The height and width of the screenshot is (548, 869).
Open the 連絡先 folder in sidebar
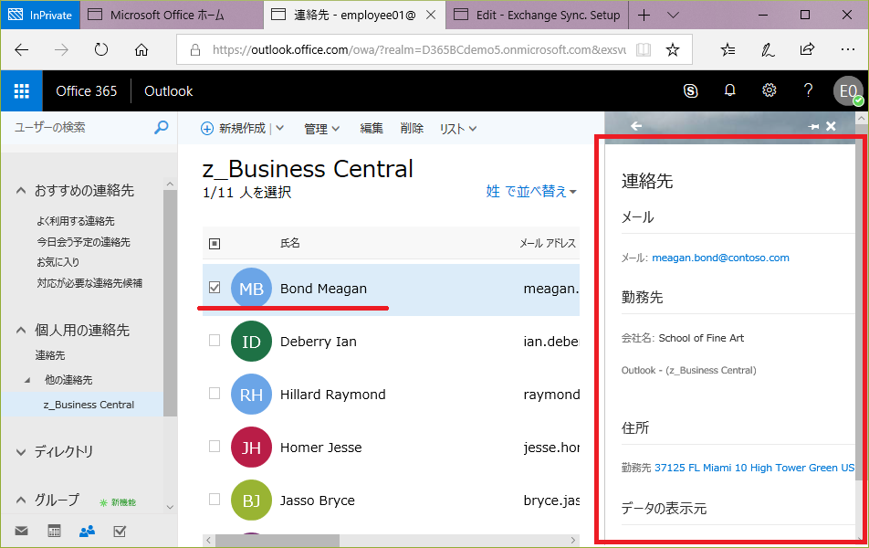coord(50,355)
